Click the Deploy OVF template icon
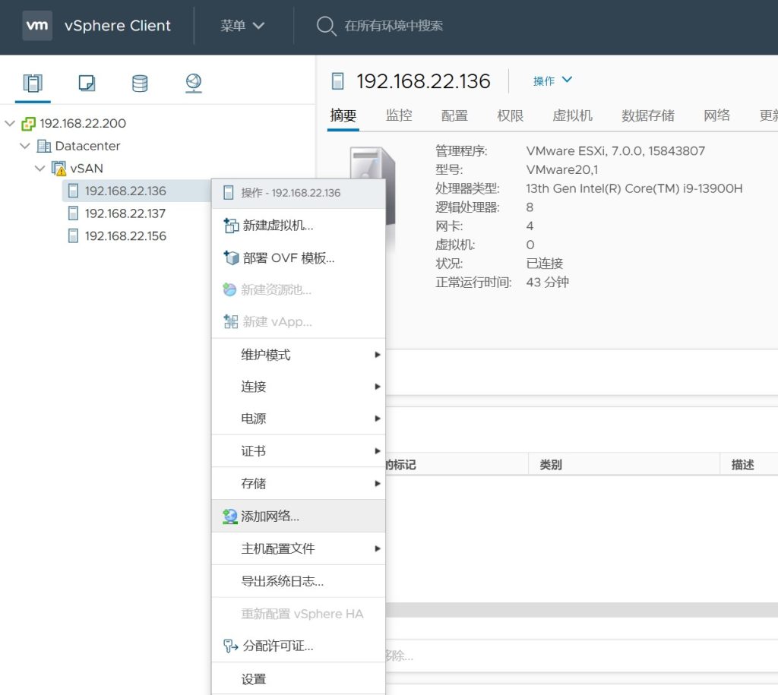 pos(231,258)
